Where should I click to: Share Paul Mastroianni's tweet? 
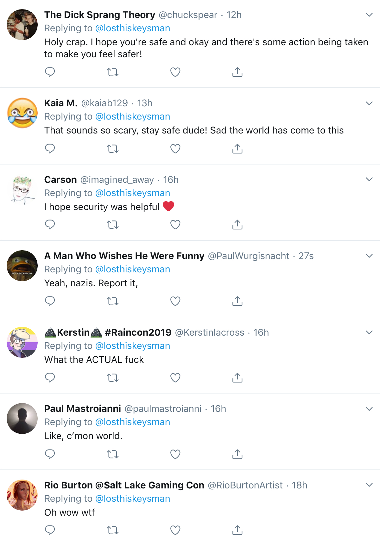click(237, 454)
